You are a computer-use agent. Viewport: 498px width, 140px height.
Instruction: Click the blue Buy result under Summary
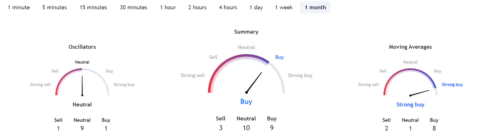(246, 101)
